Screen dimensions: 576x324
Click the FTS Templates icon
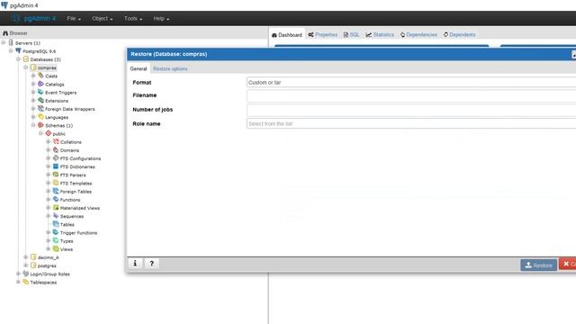point(56,183)
